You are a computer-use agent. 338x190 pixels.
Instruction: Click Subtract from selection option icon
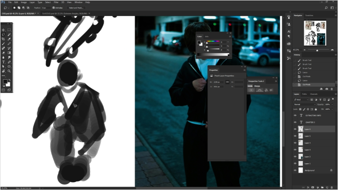23,8
